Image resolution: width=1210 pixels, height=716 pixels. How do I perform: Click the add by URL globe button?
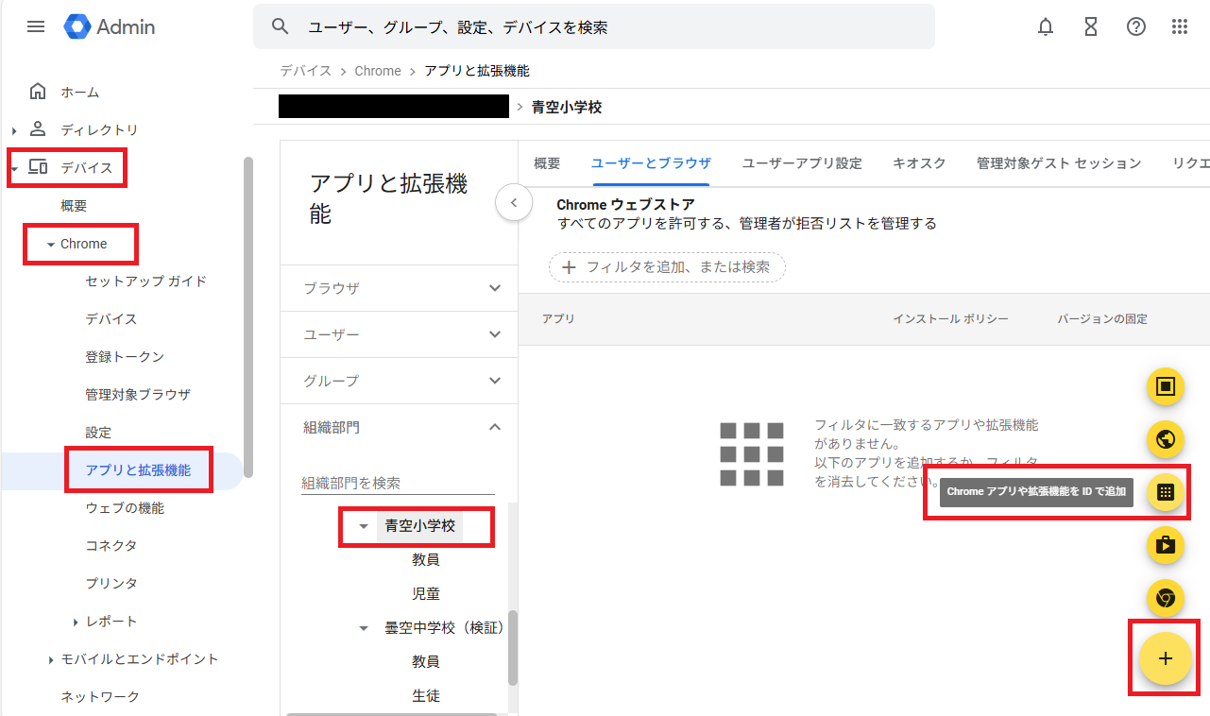[1166, 439]
